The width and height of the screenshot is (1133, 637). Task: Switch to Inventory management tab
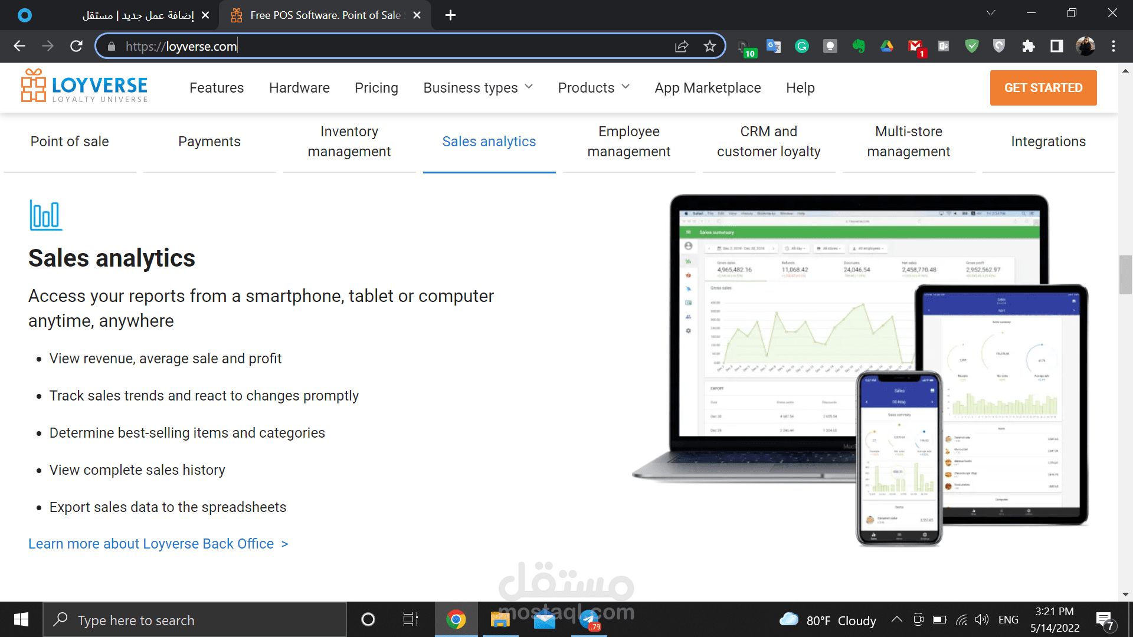pos(349,142)
